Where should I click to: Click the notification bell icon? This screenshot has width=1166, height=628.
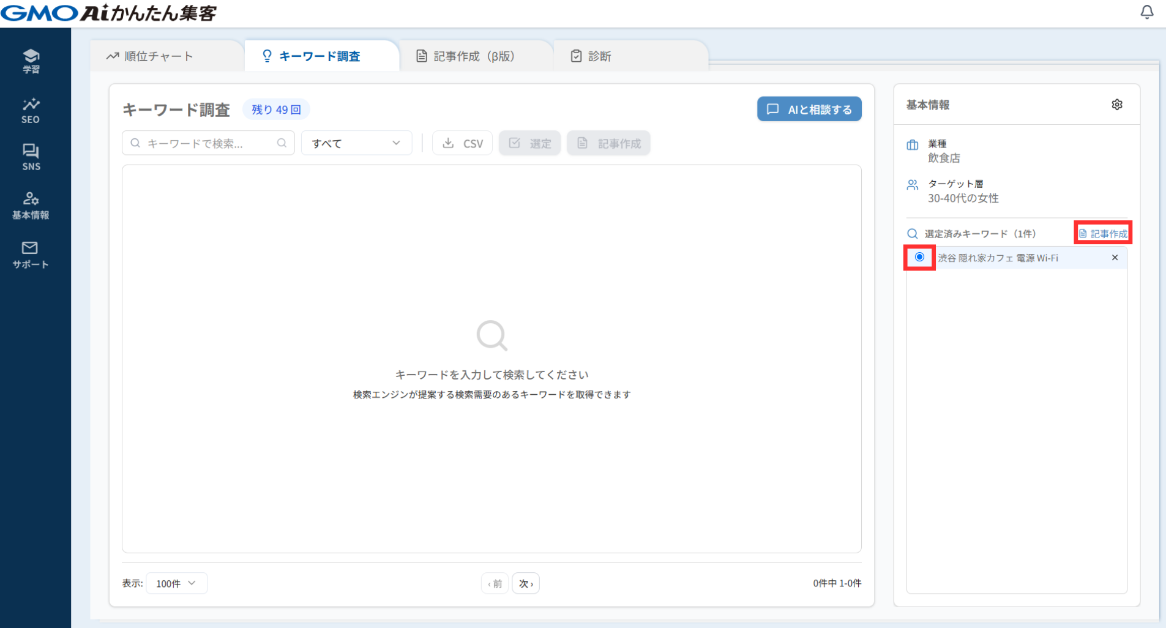(1146, 12)
